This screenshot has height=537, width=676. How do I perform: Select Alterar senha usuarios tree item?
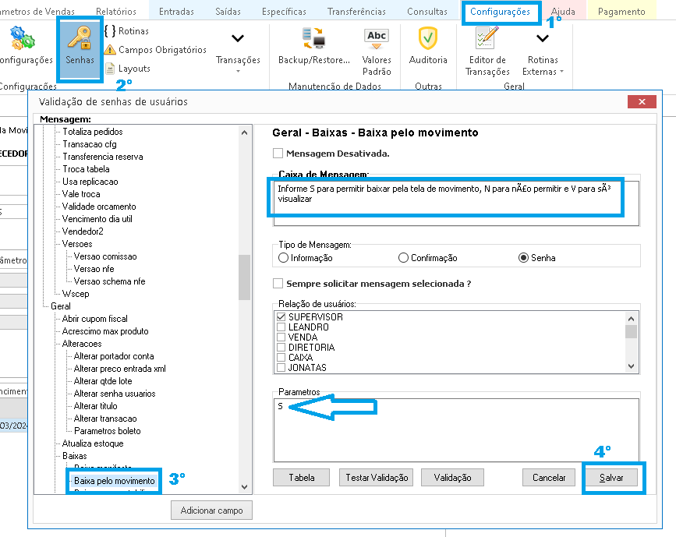[115, 394]
